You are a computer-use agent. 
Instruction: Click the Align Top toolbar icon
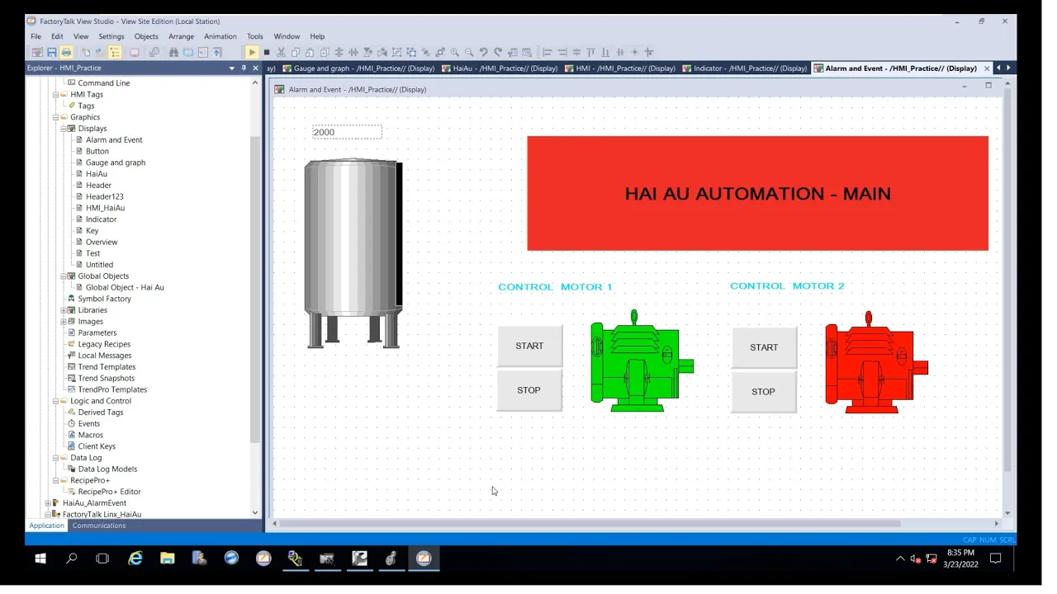[591, 52]
